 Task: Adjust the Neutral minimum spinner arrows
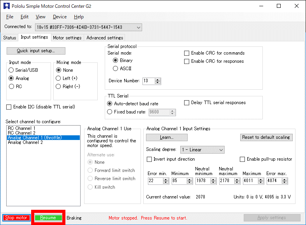click(x=213, y=181)
